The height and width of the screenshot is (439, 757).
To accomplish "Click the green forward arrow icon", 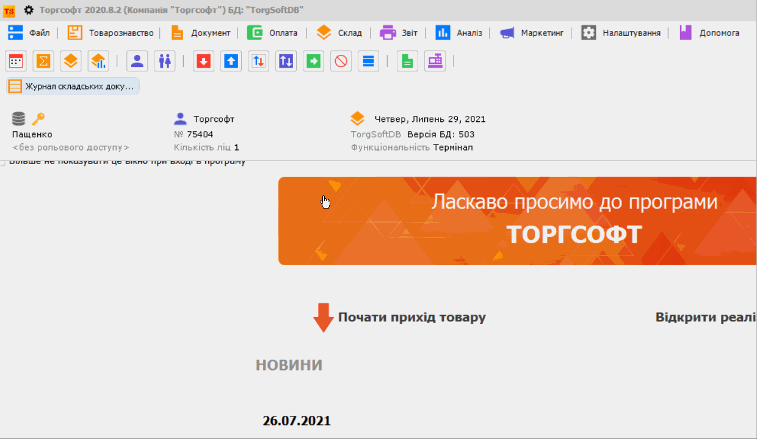I will [x=313, y=61].
